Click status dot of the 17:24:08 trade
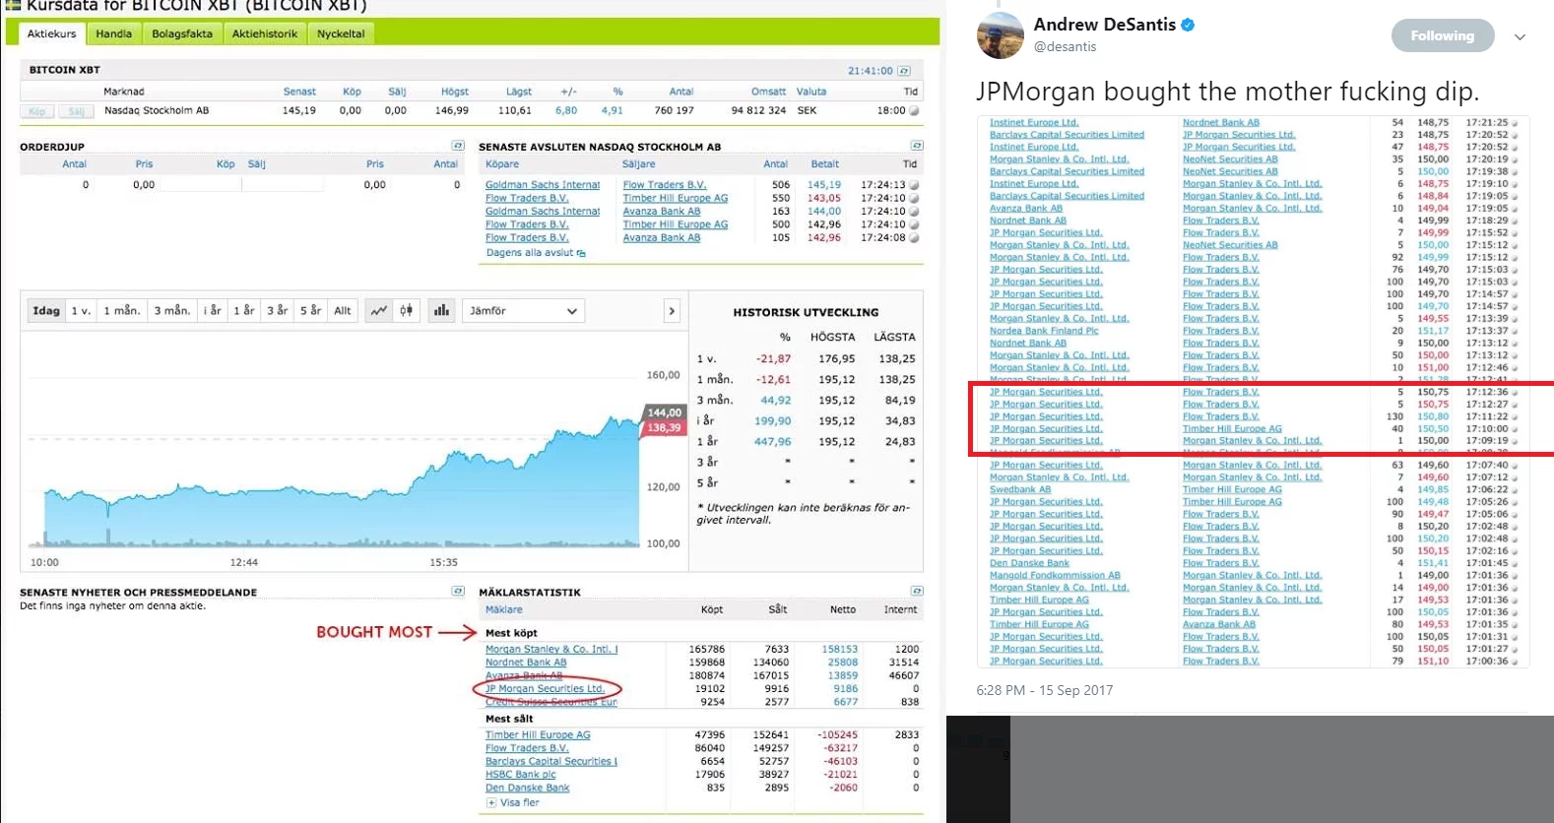The image size is (1554, 823). point(915,238)
